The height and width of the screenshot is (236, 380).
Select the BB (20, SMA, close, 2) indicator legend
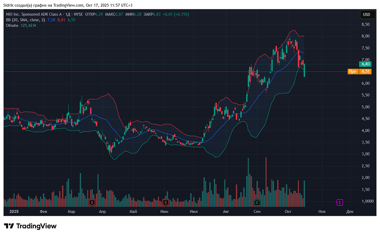tap(25, 20)
